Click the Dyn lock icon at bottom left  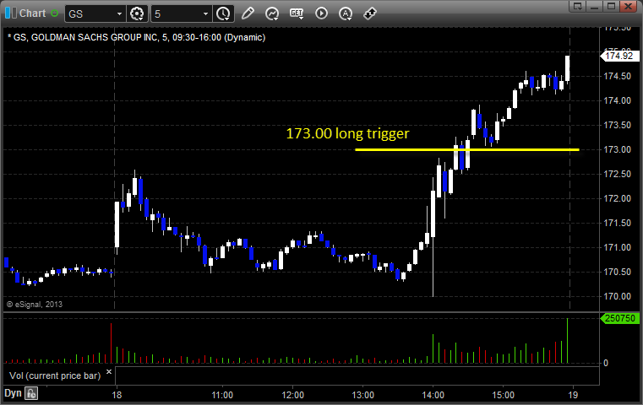pos(31,393)
